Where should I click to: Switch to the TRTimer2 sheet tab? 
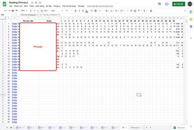(135, 127)
